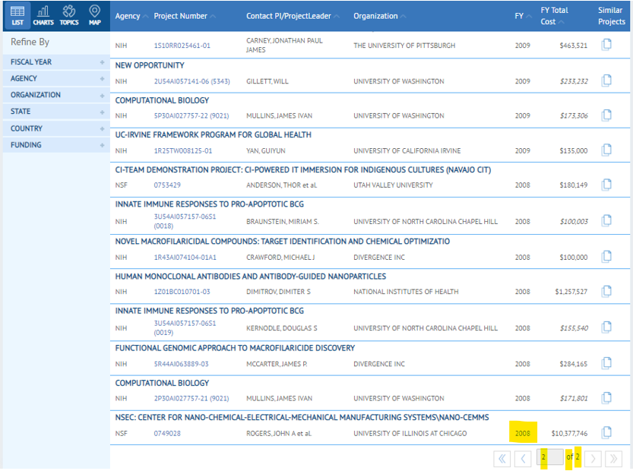Select PI name DIMITROV, DIMITER S
This screenshot has height=471, width=633.
279,292
